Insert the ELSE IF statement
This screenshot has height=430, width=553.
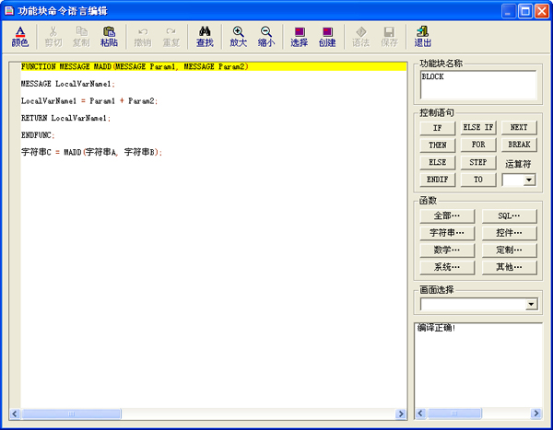[x=478, y=128]
